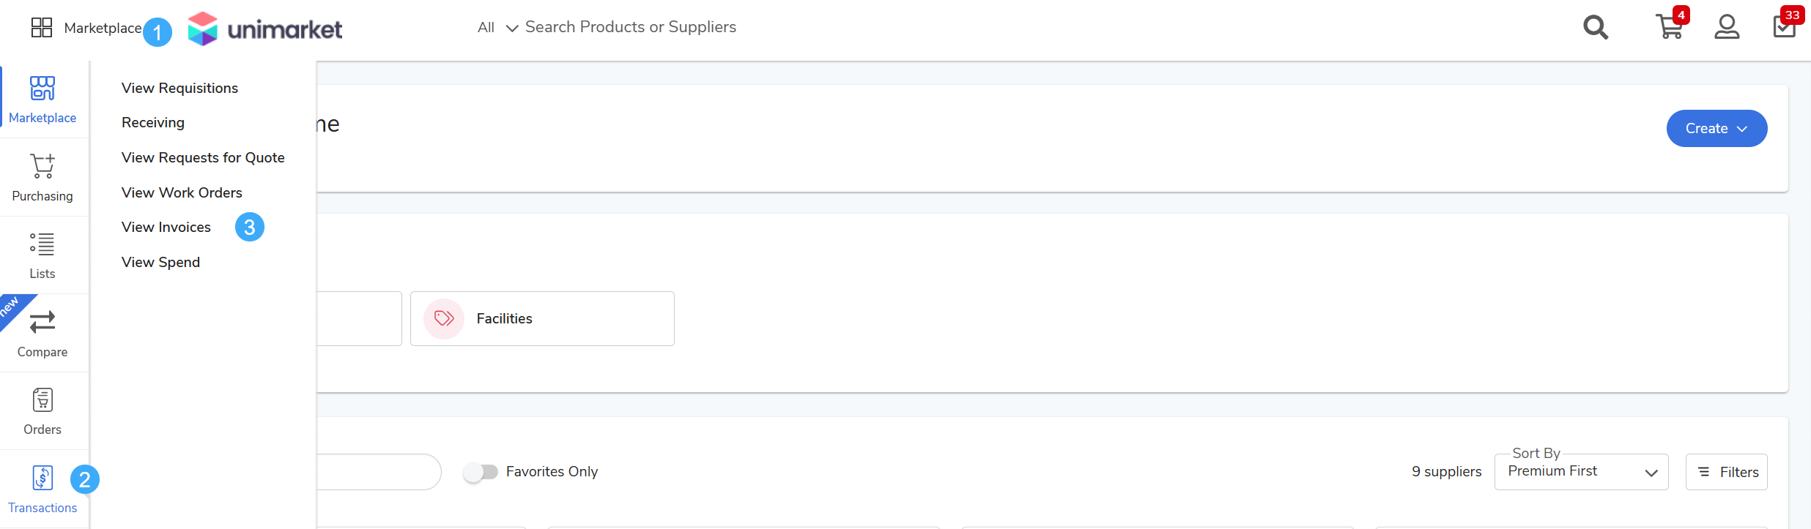
Task: Open the shopping cart icon
Action: (x=1669, y=27)
